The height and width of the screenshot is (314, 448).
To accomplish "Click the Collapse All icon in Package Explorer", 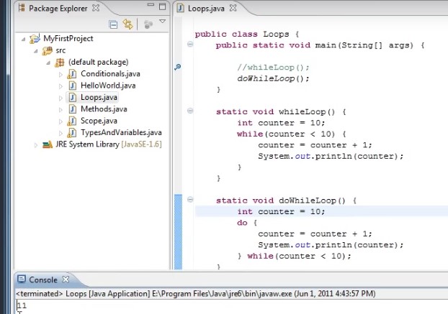I will pyautogui.click(x=114, y=24).
